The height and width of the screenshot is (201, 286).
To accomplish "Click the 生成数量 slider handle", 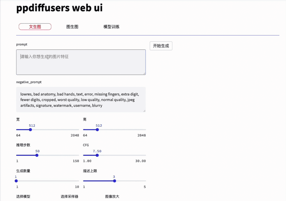I will click(16, 181).
